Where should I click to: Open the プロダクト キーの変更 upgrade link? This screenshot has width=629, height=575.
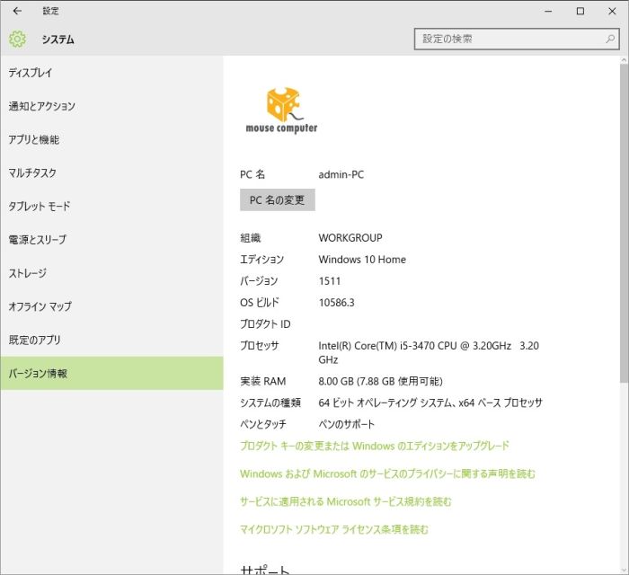(x=374, y=446)
